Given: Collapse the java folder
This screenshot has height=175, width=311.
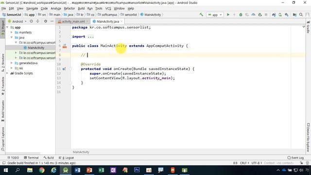Looking at the screenshot, I should click(x=12, y=37).
